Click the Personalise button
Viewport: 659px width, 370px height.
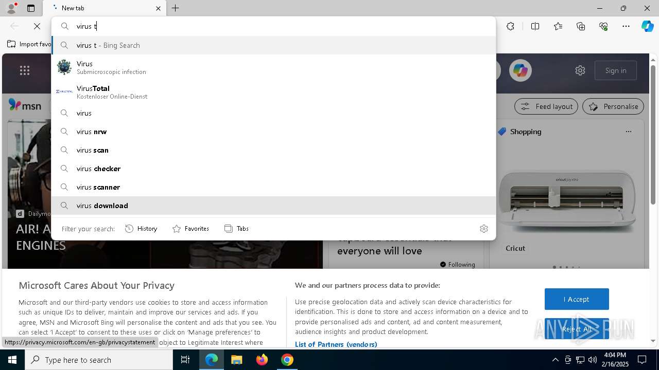(613, 106)
